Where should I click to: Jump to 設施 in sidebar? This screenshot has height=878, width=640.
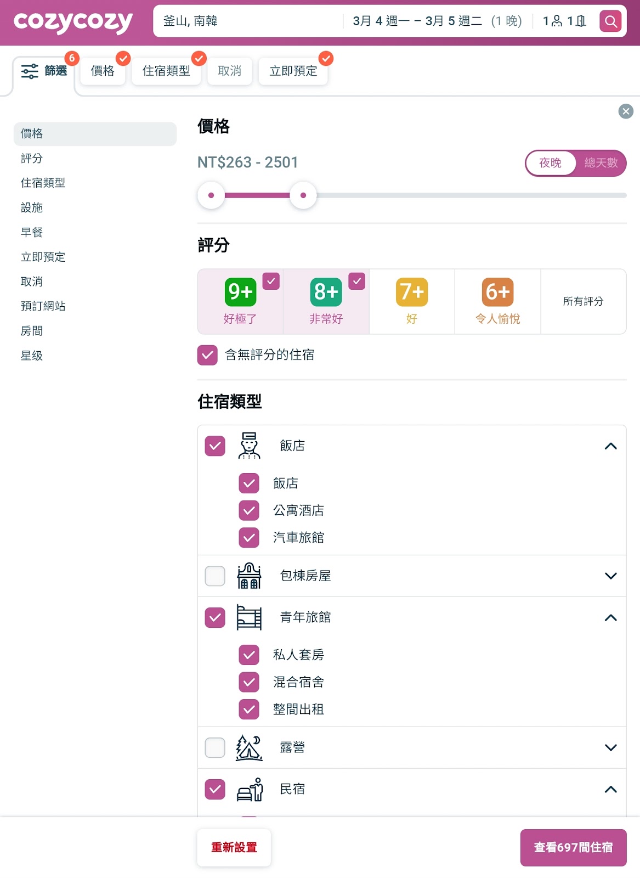pyautogui.click(x=32, y=207)
